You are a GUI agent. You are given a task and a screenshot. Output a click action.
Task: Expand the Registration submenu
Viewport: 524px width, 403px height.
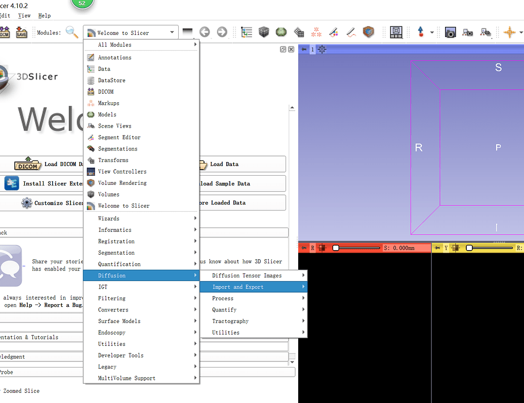(142, 241)
